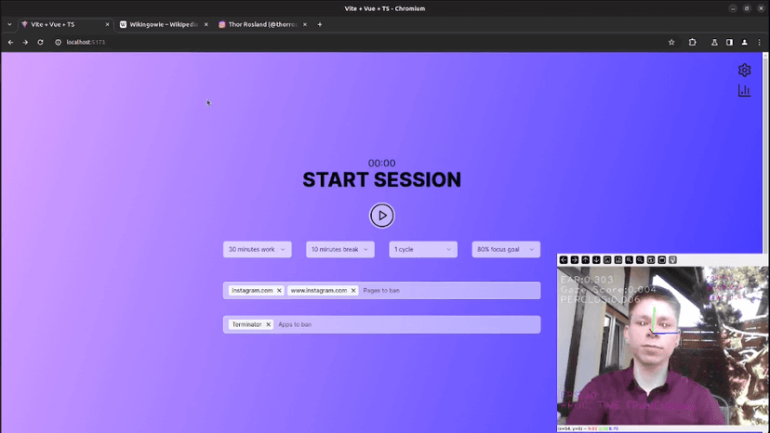Remove the Terminator banned app tag
This screenshot has height=433, width=770.
click(x=268, y=324)
